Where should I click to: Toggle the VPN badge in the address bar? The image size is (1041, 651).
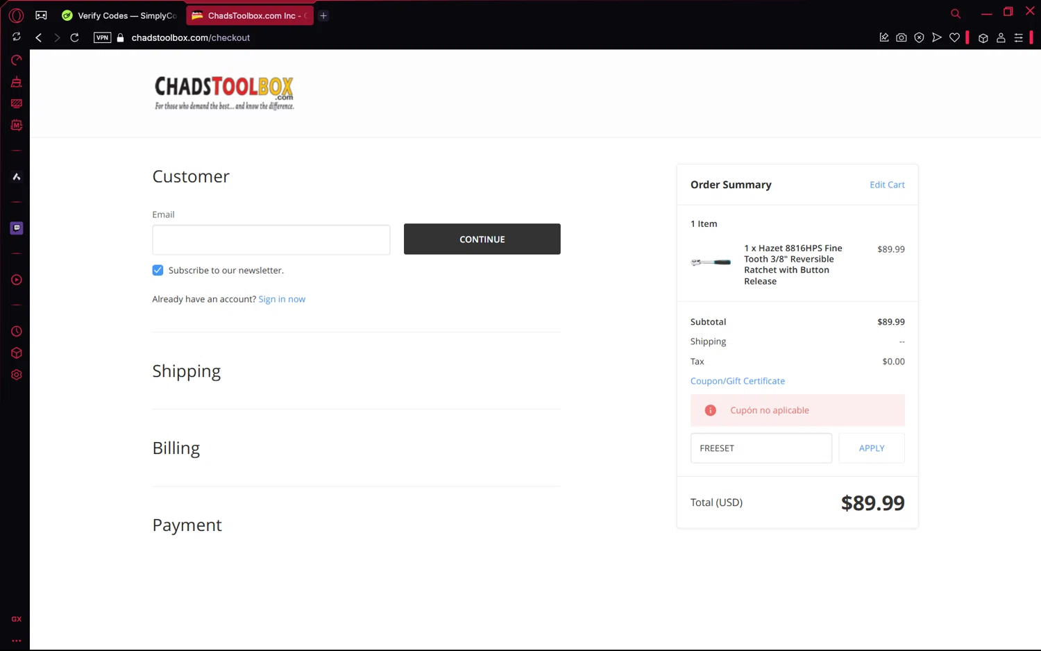click(x=102, y=37)
